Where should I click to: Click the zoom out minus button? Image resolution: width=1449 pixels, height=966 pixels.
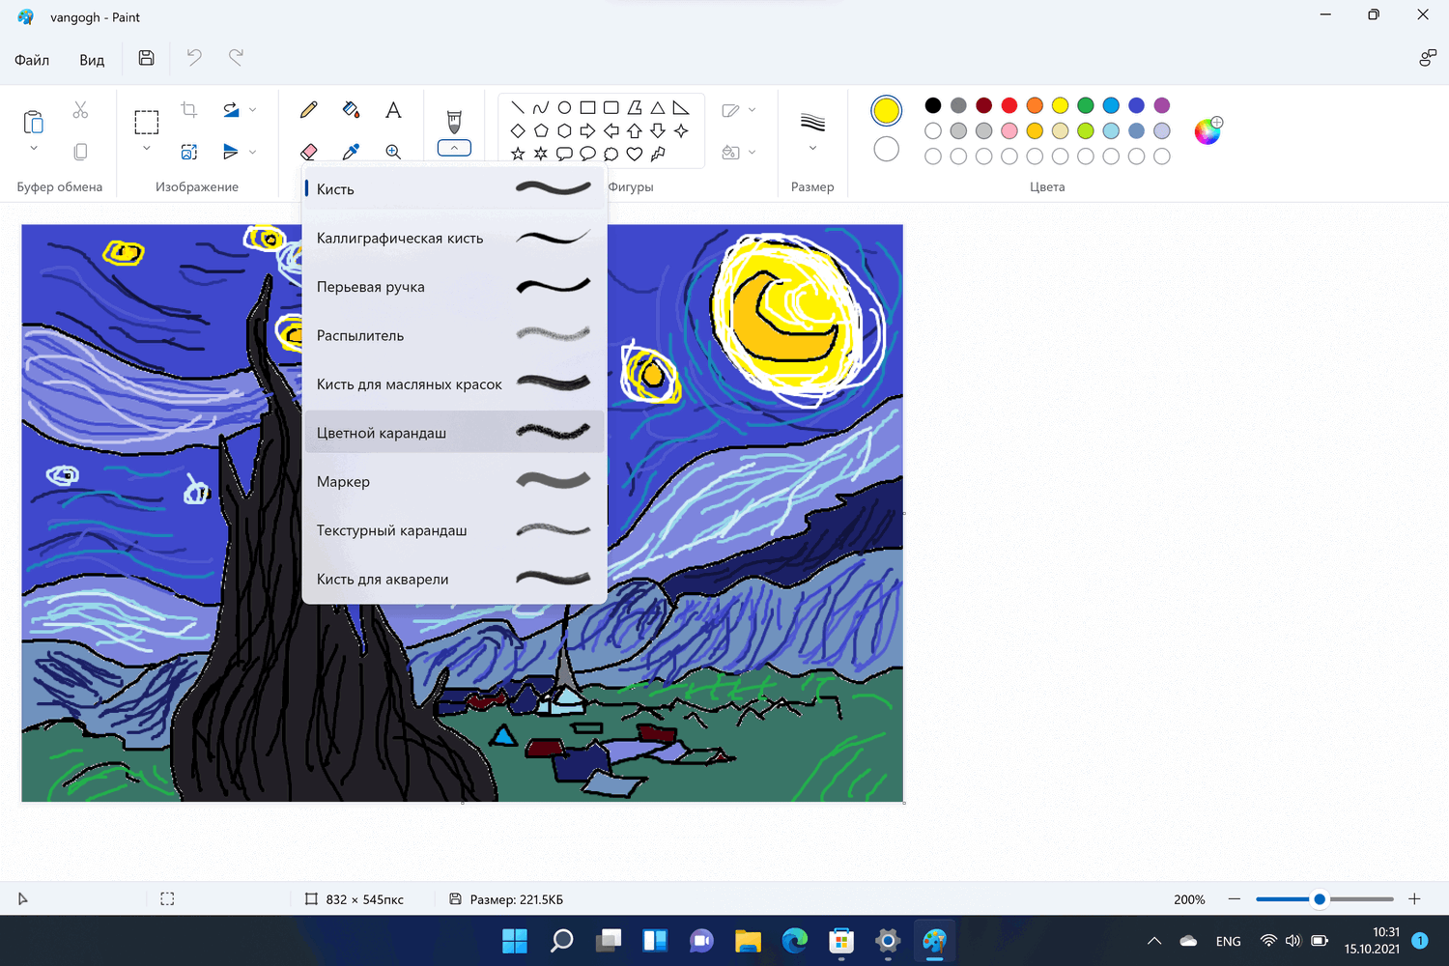click(1235, 899)
